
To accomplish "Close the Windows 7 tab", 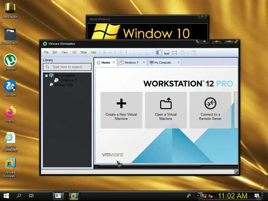I will coord(144,62).
